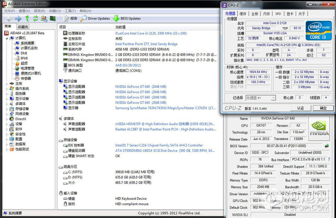This screenshot has width=336, height=218.
Task: Click the green monitor icon in AIDA64 toolbar
Action: [x=53, y=18]
